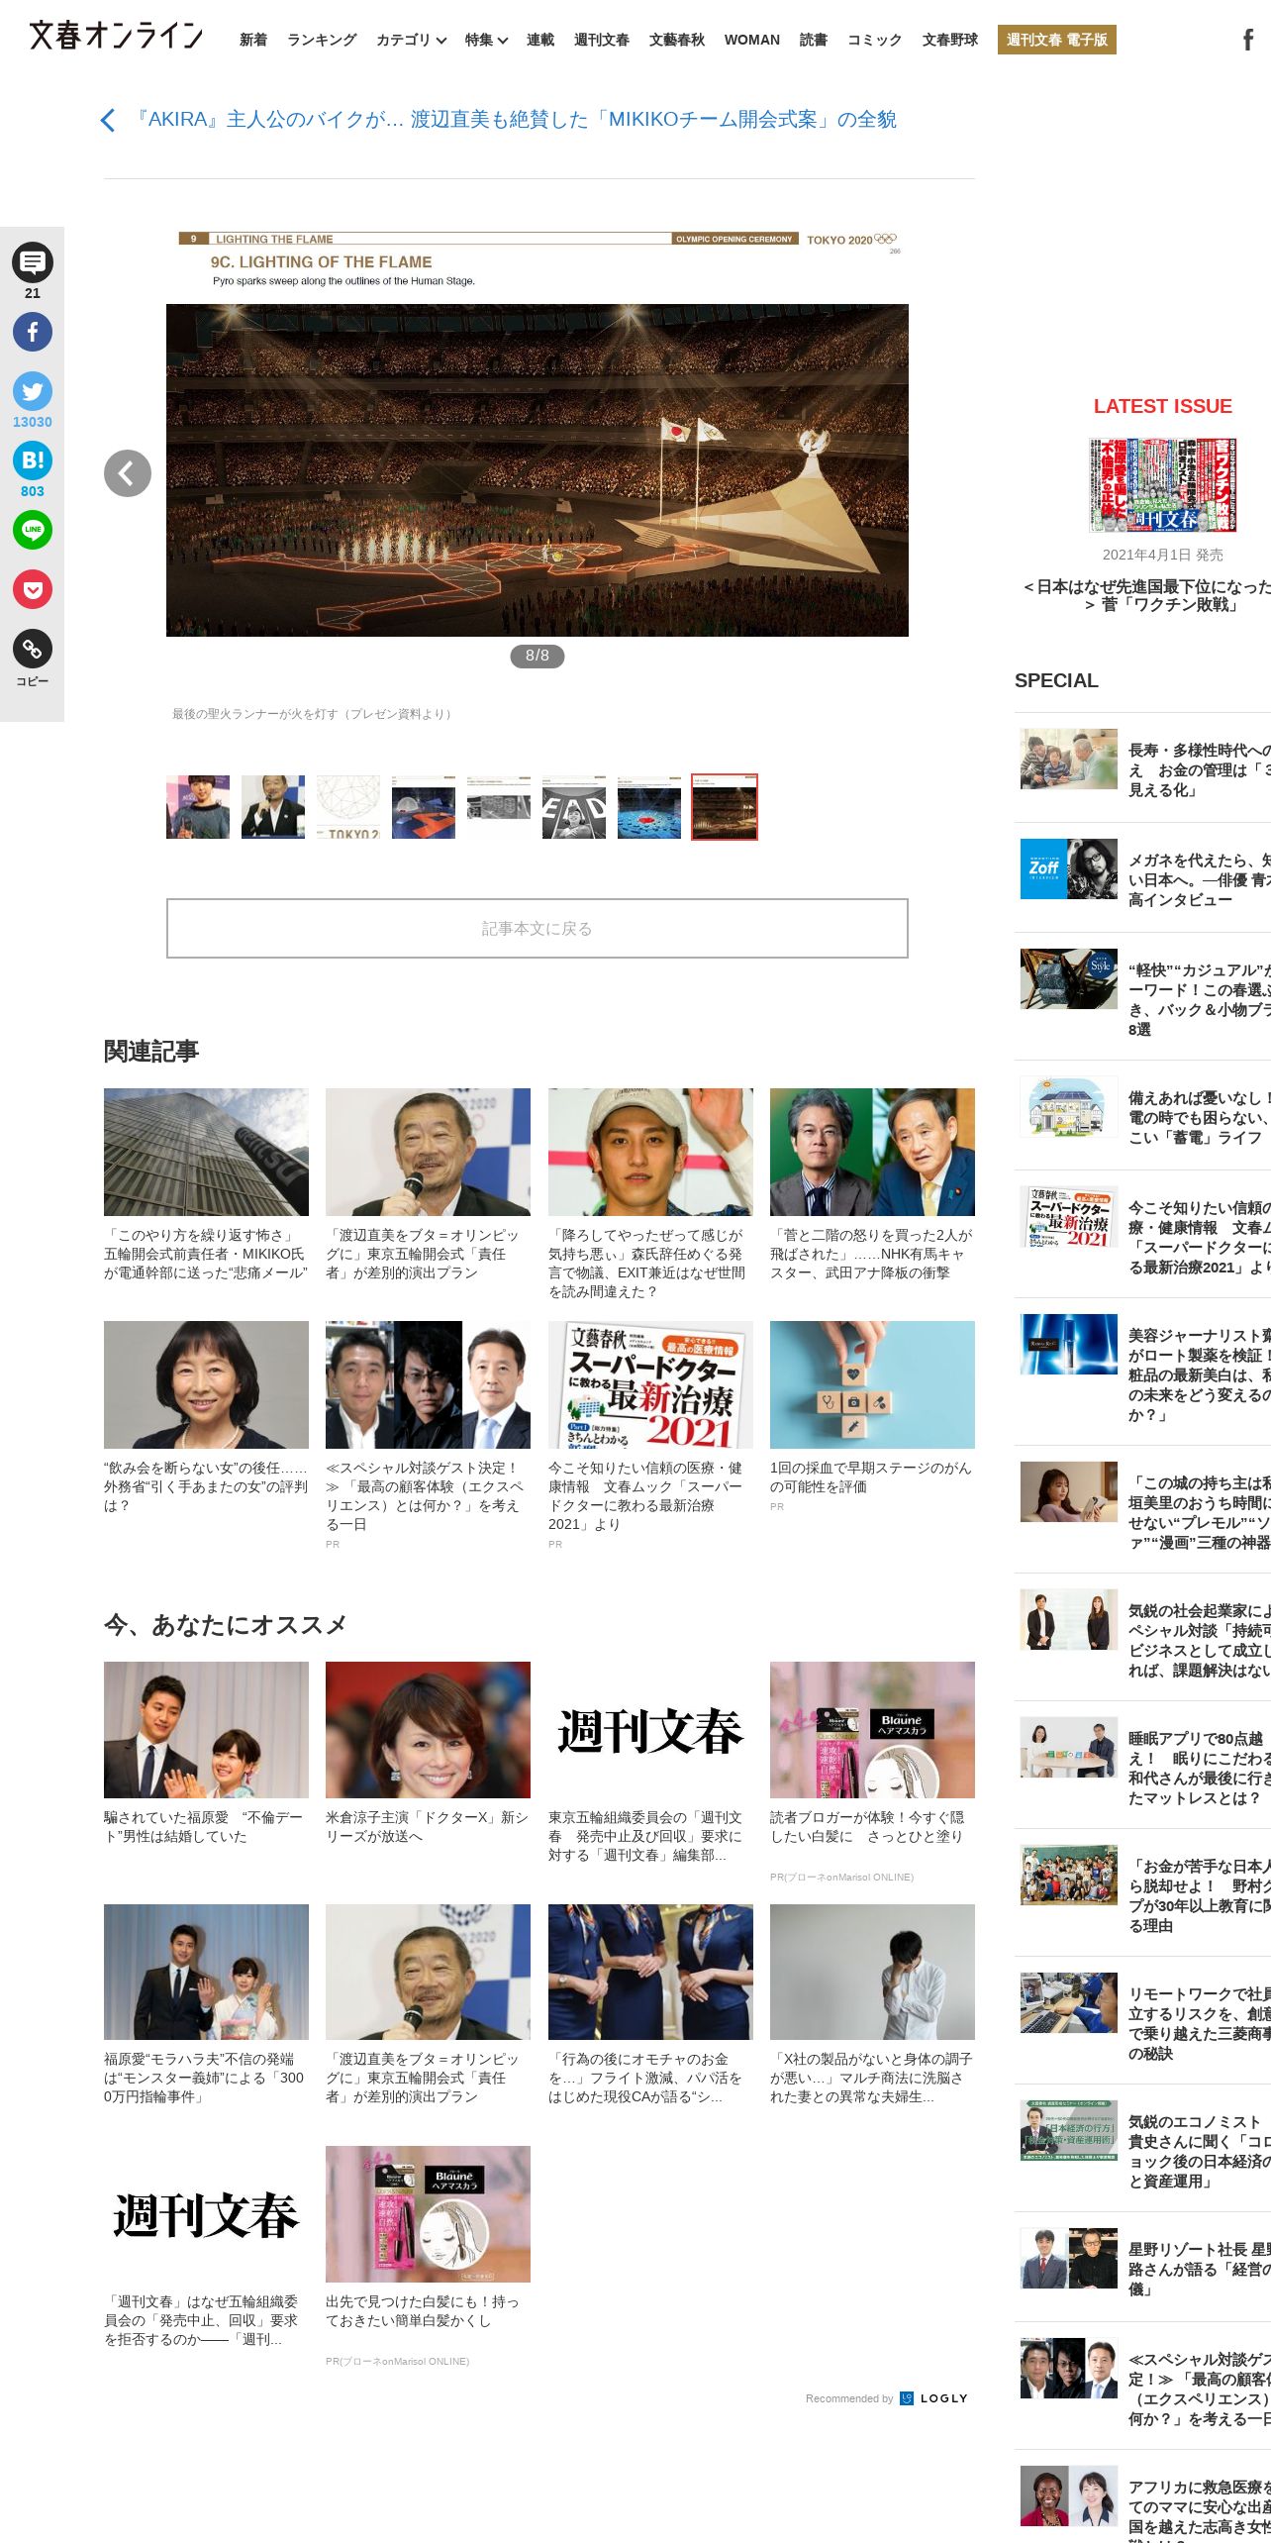Open WOMAN menu item

coord(752,40)
